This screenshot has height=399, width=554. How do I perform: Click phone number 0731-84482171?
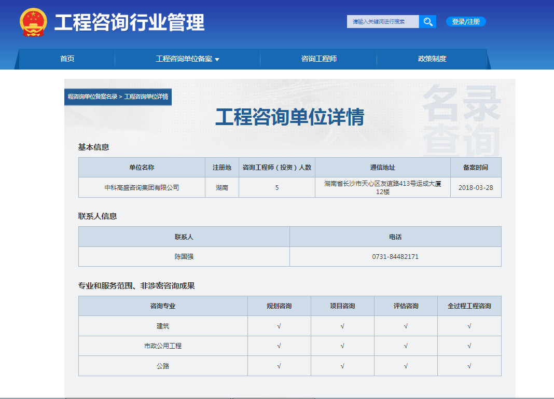395,257
